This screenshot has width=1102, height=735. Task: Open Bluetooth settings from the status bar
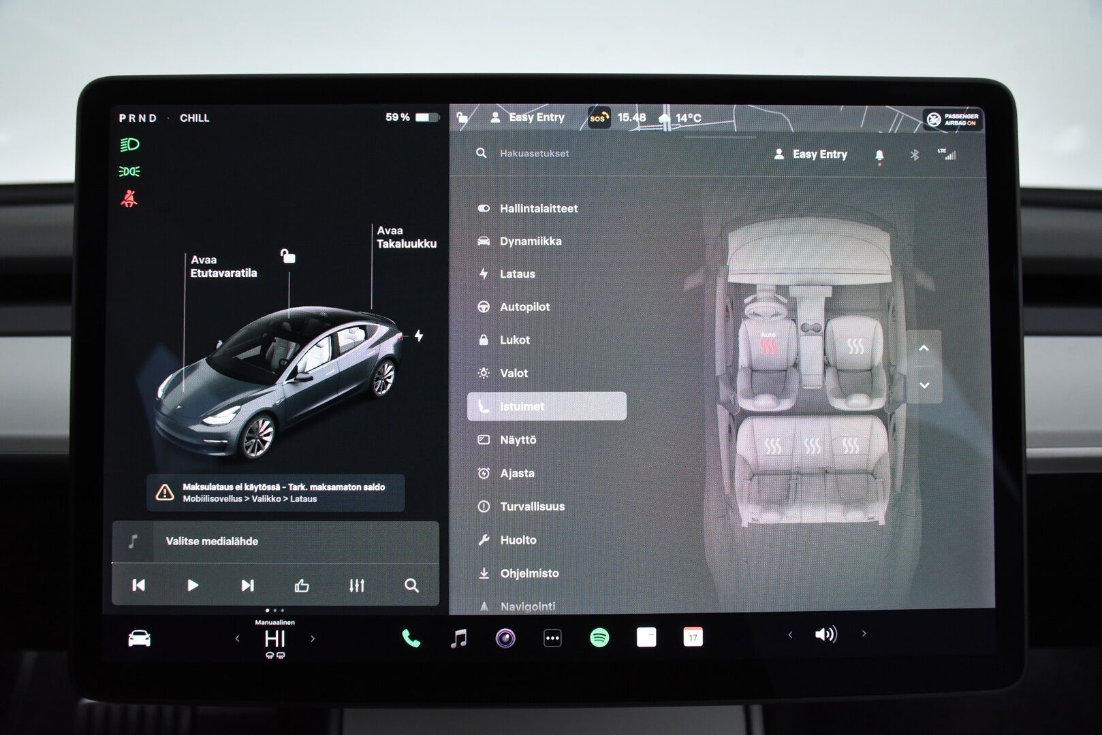(x=915, y=154)
